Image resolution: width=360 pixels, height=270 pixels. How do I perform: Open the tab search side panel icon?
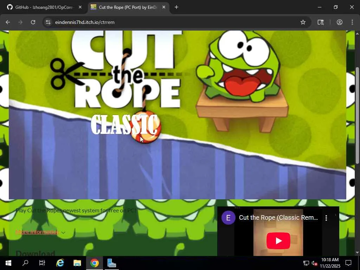point(321,22)
